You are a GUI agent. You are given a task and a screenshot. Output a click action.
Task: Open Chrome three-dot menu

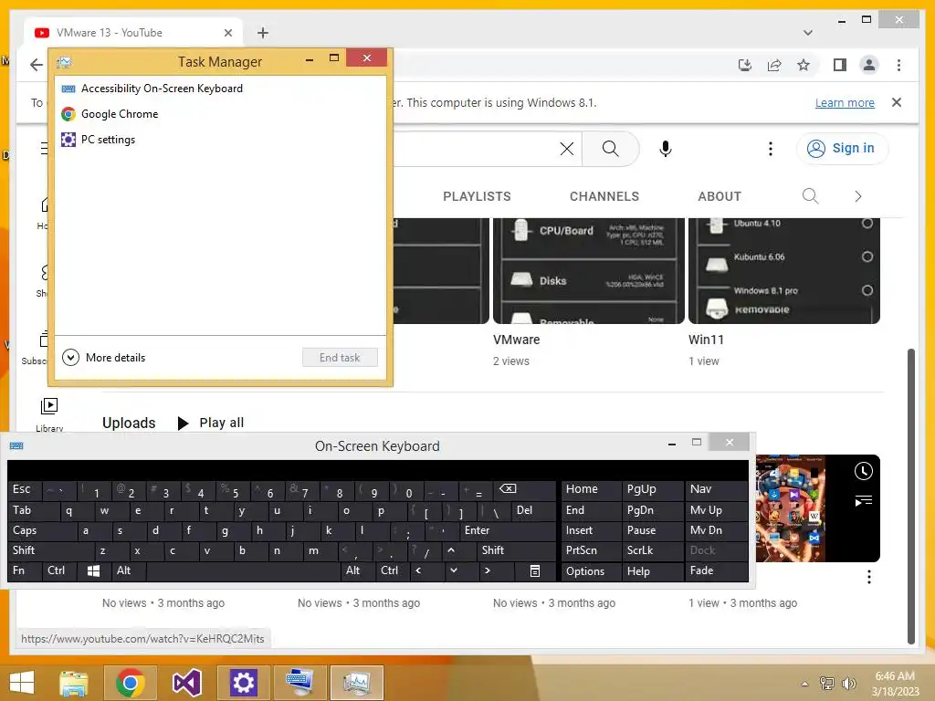pos(898,65)
